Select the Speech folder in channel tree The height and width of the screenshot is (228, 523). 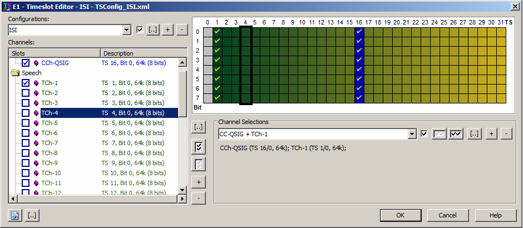[x=31, y=73]
